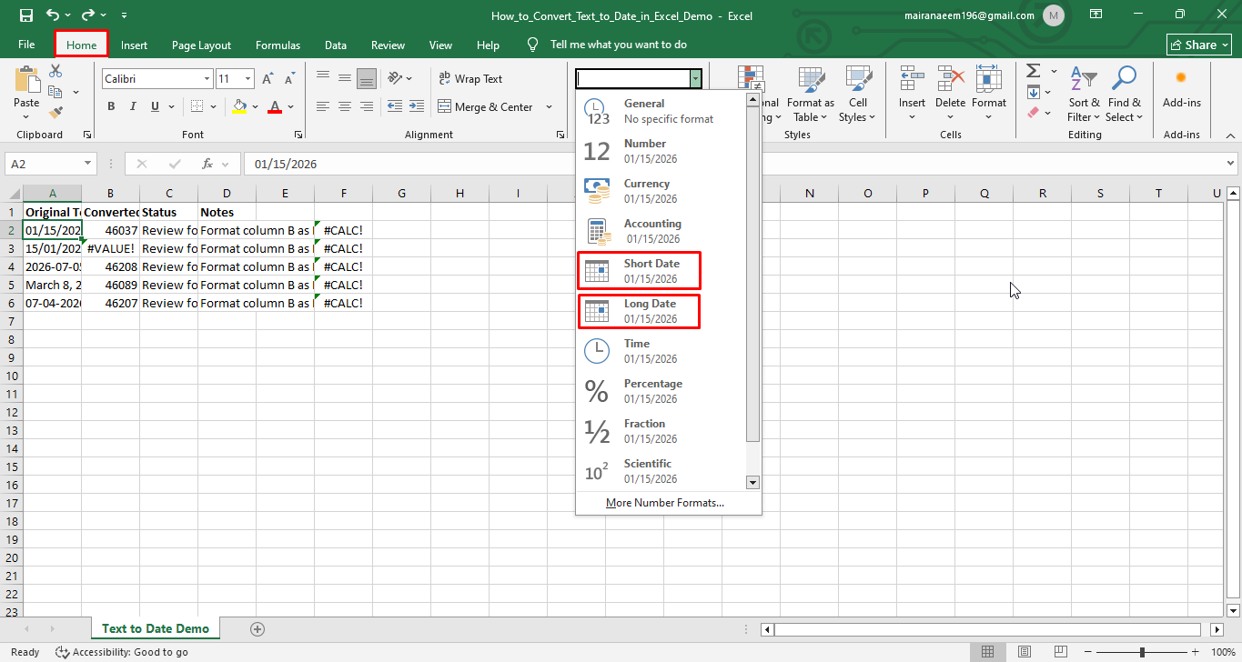Expand the formula bar chevron

click(x=1231, y=164)
